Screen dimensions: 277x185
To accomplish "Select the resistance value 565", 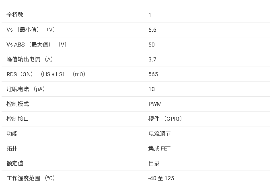I will [x=153, y=74].
